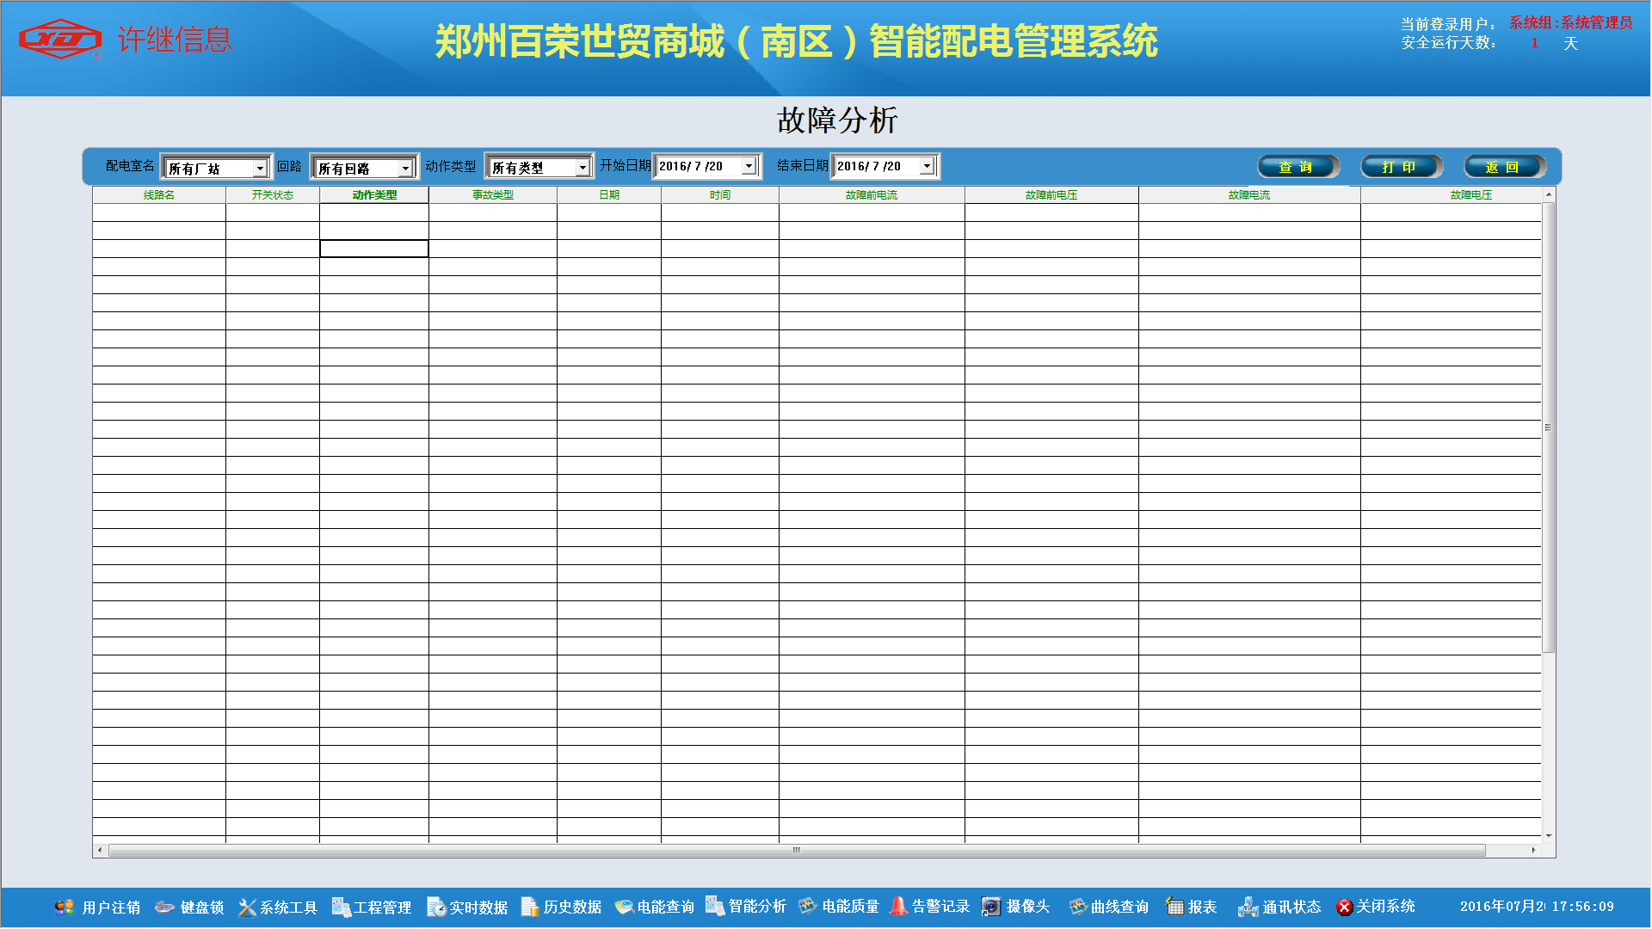Expand the 所有厂站 substation dropdown
This screenshot has height=929, width=1652.
[260, 169]
